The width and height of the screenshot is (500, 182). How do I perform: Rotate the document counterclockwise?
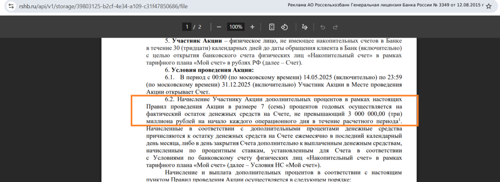pos(284,27)
